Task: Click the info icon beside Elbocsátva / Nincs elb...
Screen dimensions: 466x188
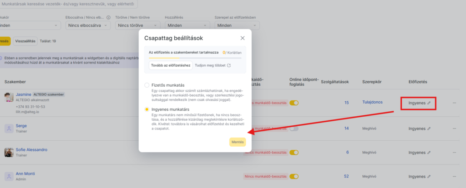Action: (x=108, y=18)
